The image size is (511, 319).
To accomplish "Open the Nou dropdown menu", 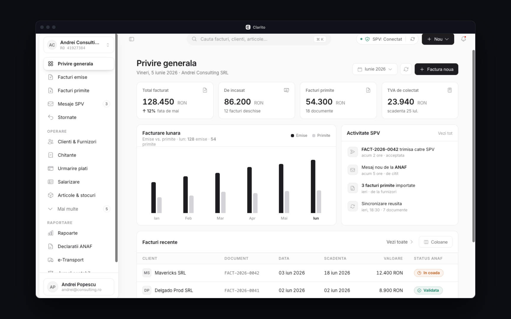I will [438, 39].
